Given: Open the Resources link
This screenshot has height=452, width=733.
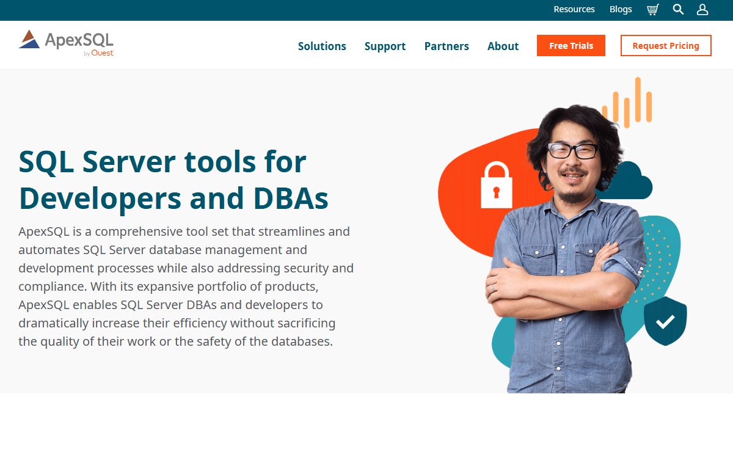Looking at the screenshot, I should pyautogui.click(x=574, y=9).
